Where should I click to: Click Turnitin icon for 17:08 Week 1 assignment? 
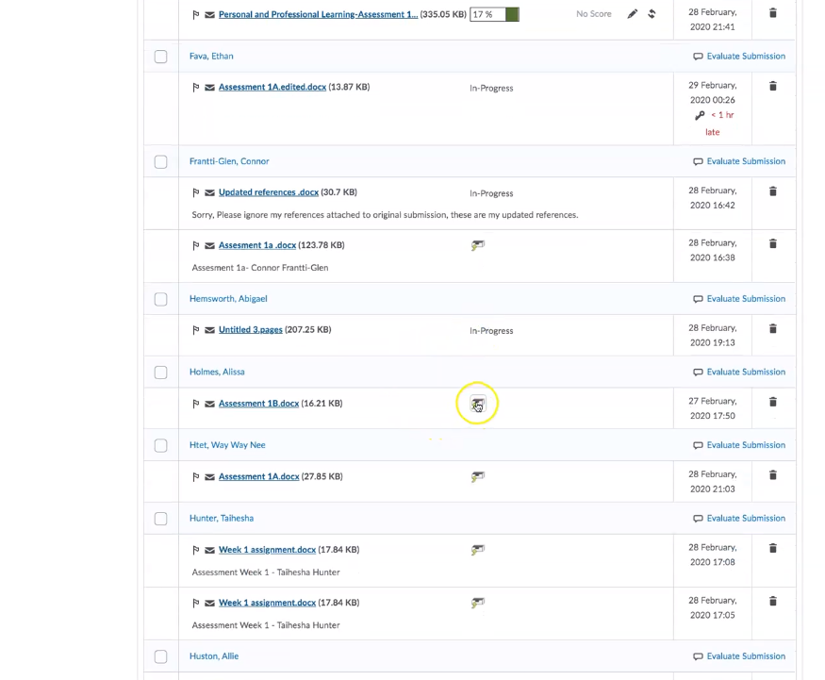point(478,550)
